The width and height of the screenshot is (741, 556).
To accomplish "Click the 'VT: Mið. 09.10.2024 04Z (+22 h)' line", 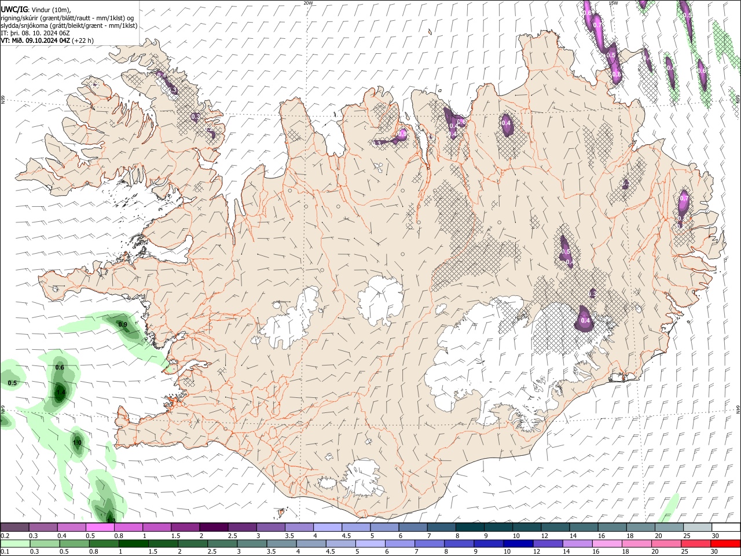I will pyautogui.click(x=47, y=41).
